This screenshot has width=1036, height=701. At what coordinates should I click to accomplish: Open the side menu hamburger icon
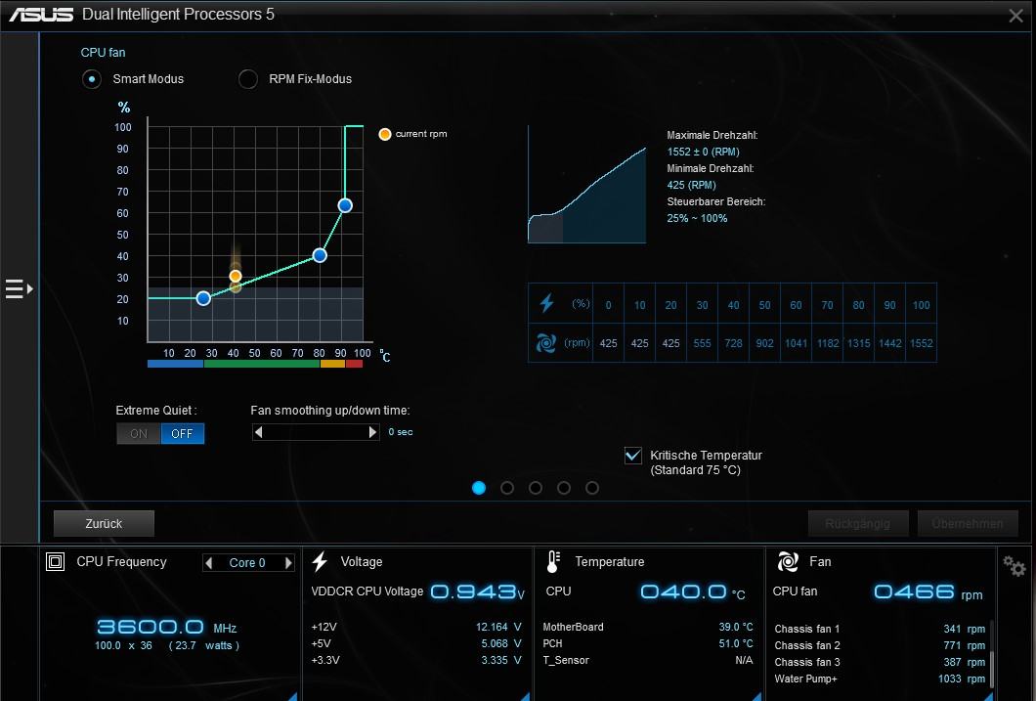point(20,288)
